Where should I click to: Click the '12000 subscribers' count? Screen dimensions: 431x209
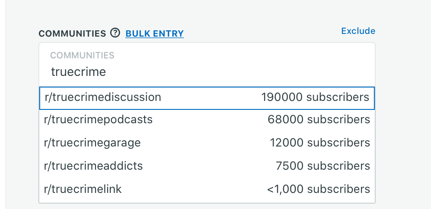319,143
